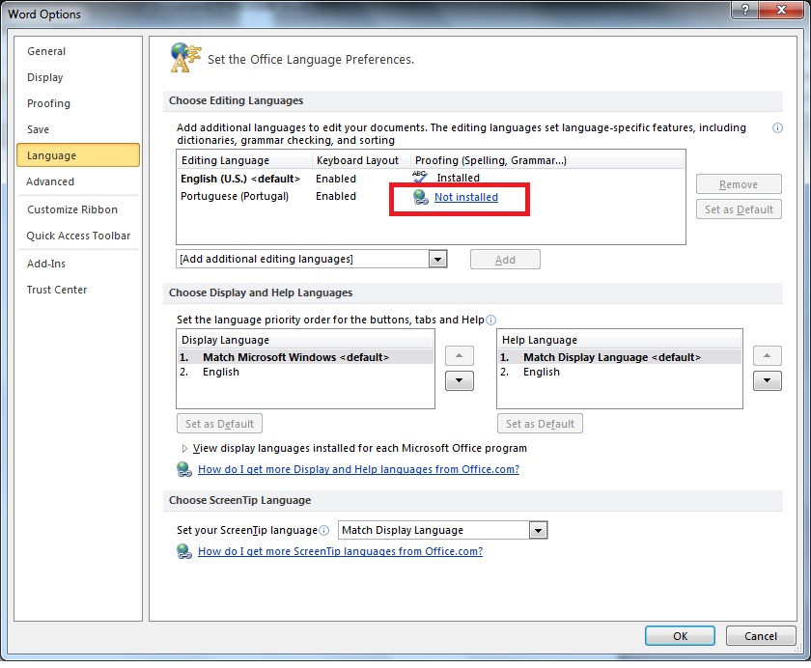This screenshot has width=811, height=668.
Task: Move display language down with arrow button
Action: 460,381
